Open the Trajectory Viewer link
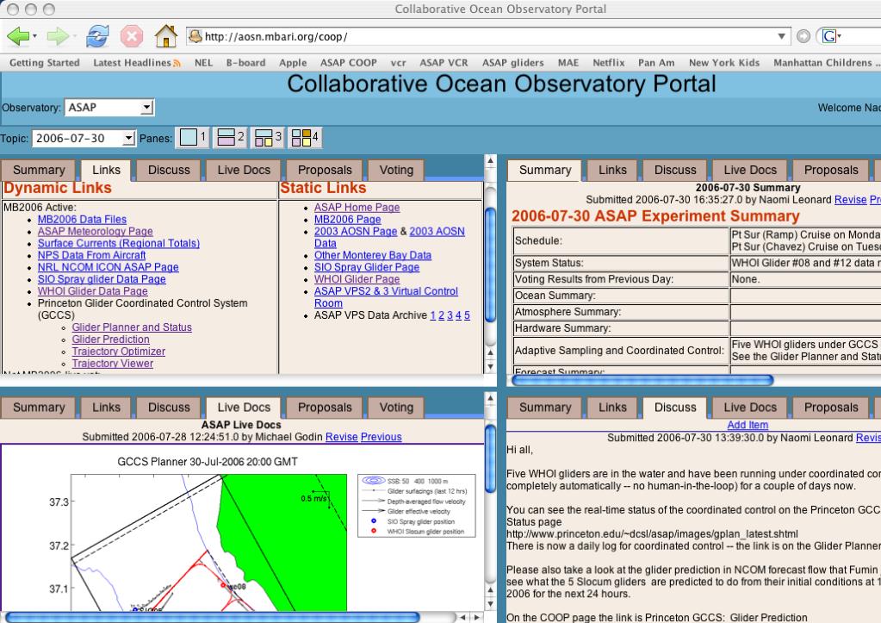This screenshot has width=881, height=623. (x=112, y=364)
